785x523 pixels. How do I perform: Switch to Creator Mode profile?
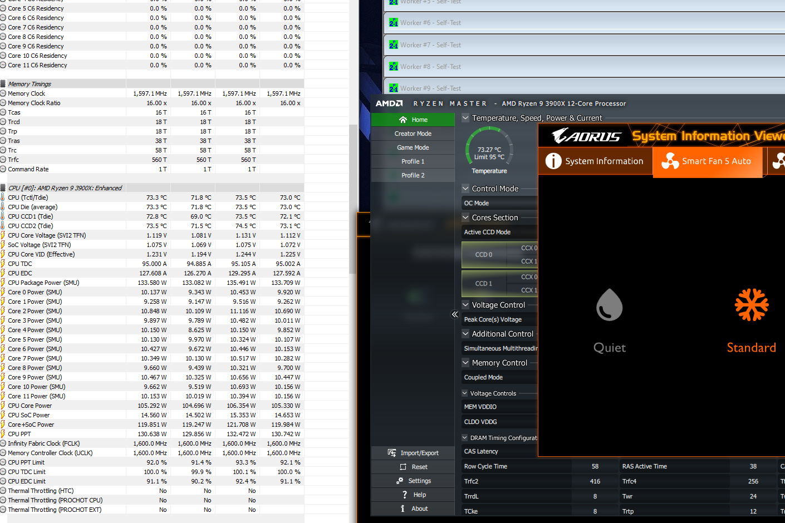point(413,134)
